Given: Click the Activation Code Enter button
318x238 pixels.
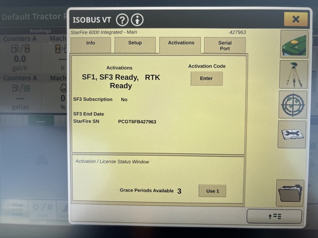Looking at the screenshot, I should [x=206, y=78].
